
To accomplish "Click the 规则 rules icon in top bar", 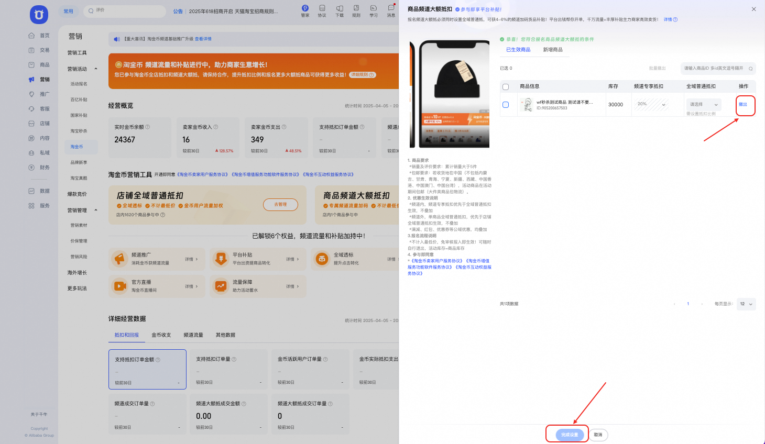I will coord(356,8).
